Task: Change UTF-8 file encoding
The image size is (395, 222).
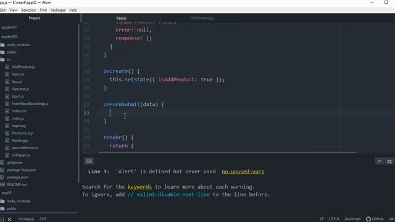Action: (334, 219)
